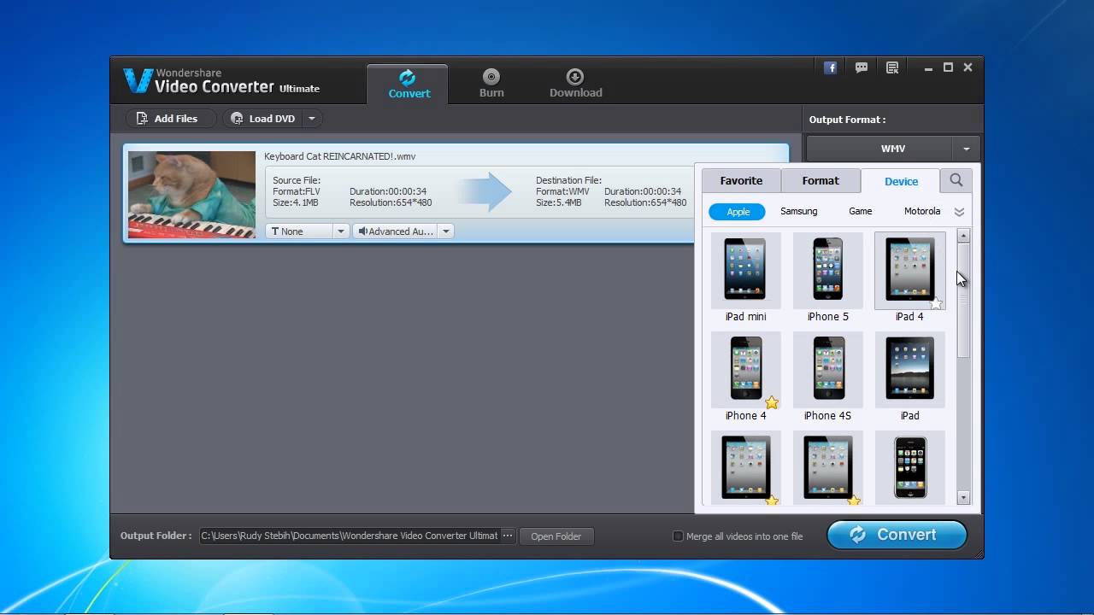This screenshot has width=1094, height=615.
Task: Click the Keyboard Cat REINCARNATED!.wmv file name
Action: tap(339, 156)
